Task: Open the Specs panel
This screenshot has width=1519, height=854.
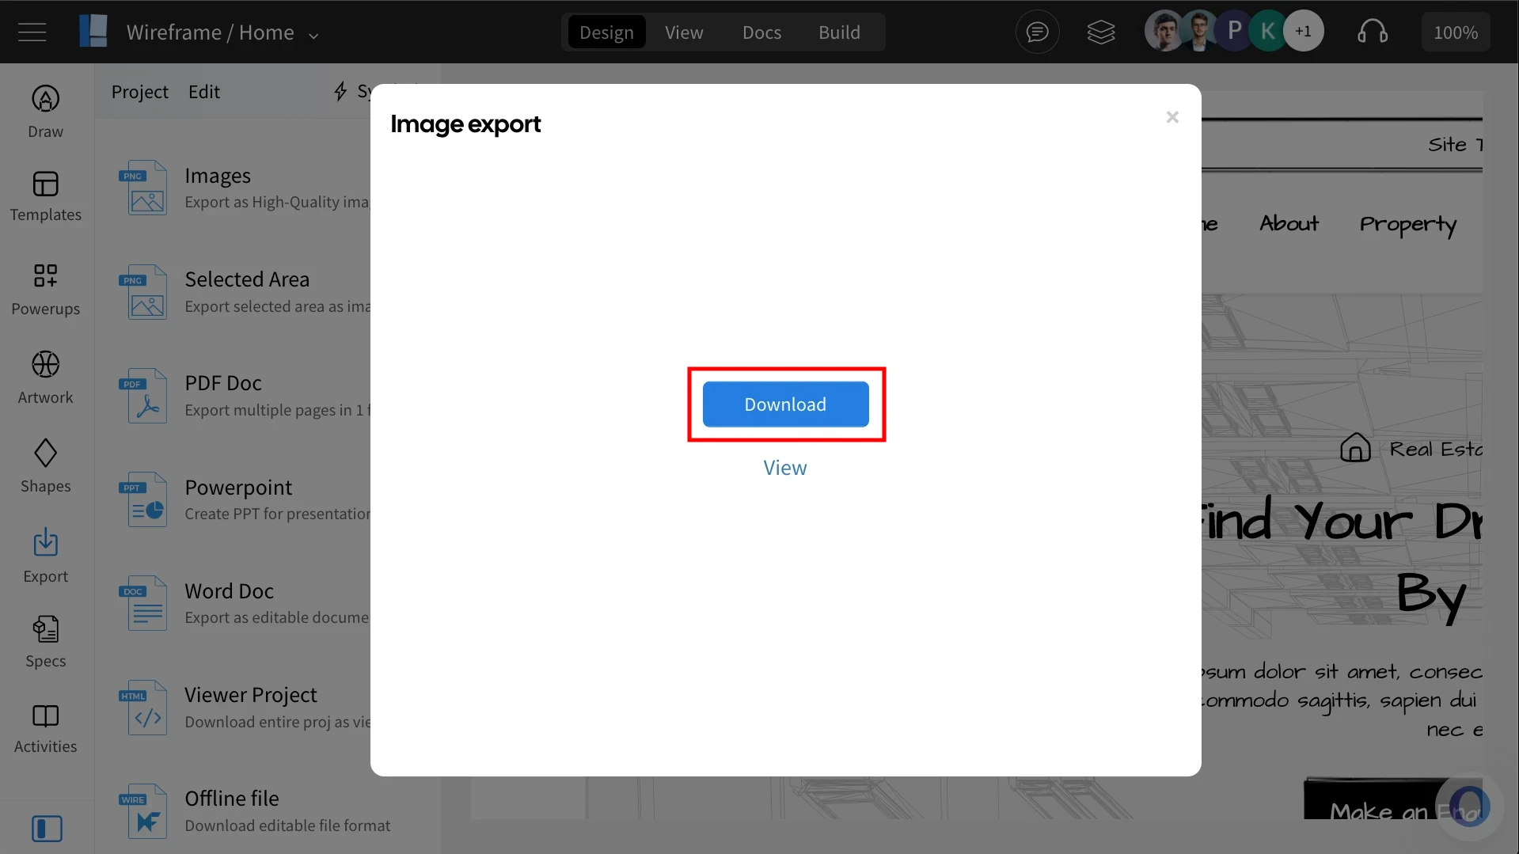Action: coord(45,640)
